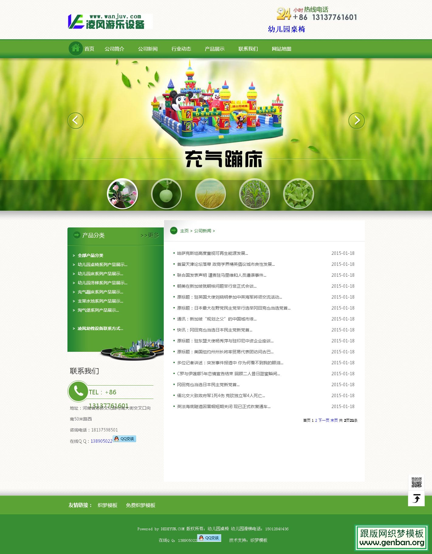This screenshot has width=432, height=554.
Task: Click 末页 pagination link
Action: click(334, 421)
